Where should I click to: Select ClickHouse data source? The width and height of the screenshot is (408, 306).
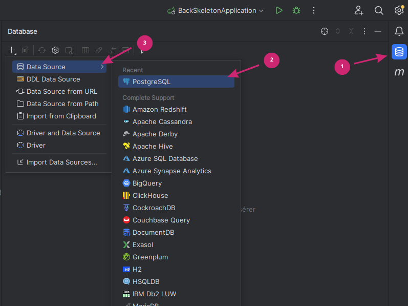176,195
